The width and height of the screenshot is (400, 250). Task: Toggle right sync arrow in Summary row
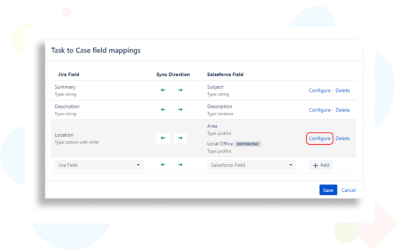(180, 90)
